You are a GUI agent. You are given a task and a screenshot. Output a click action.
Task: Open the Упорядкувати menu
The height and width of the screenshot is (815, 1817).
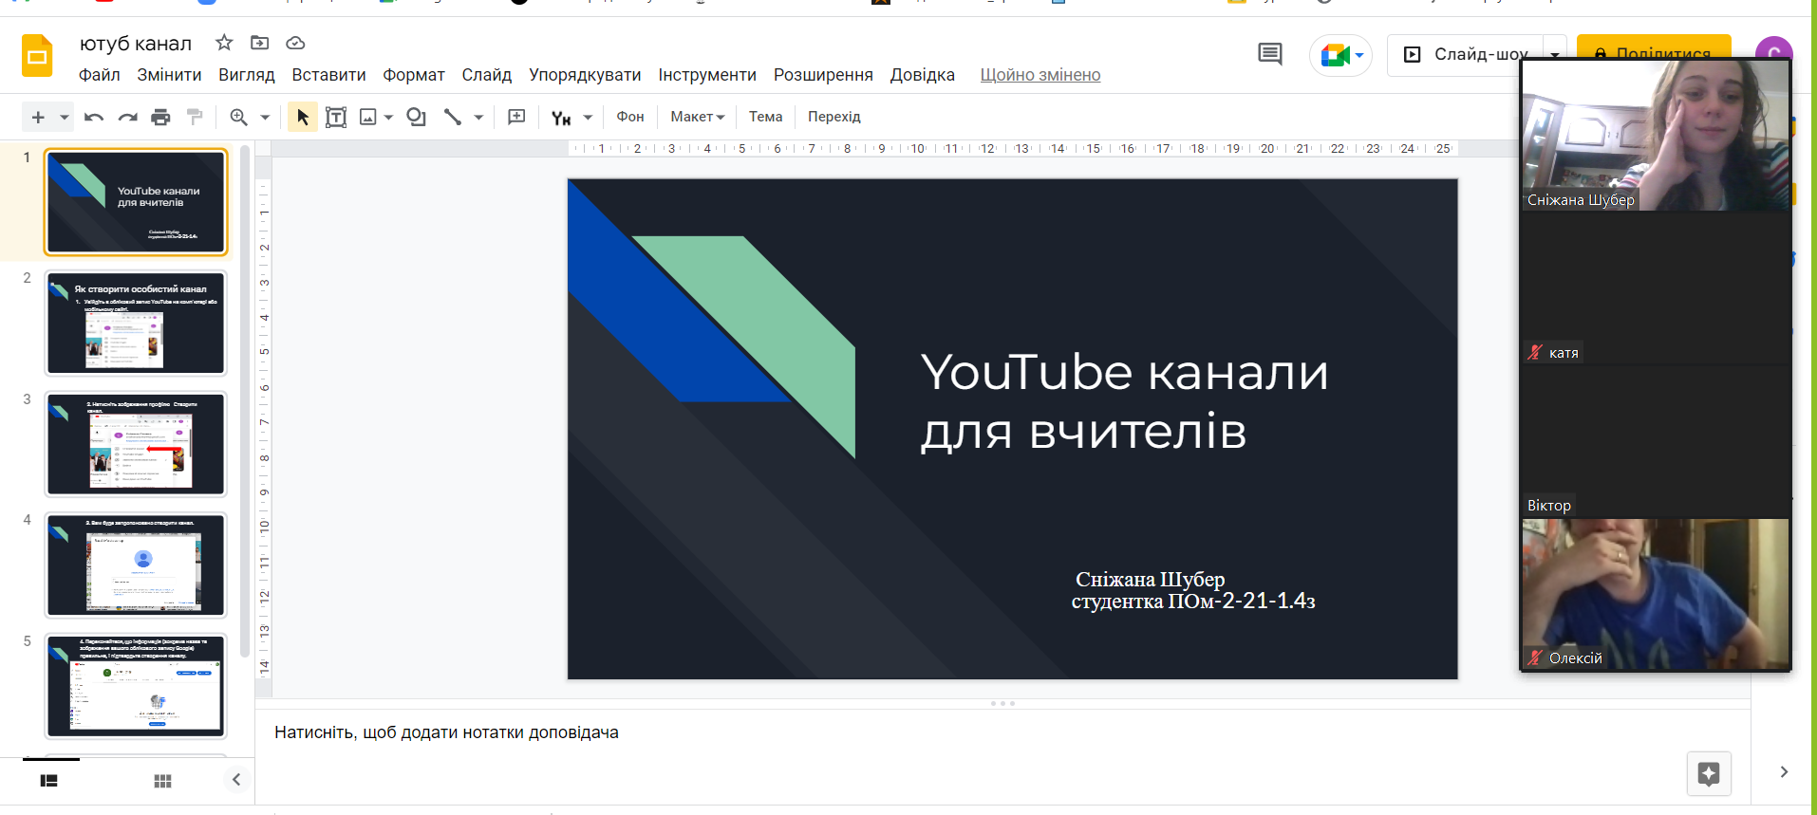tap(584, 75)
